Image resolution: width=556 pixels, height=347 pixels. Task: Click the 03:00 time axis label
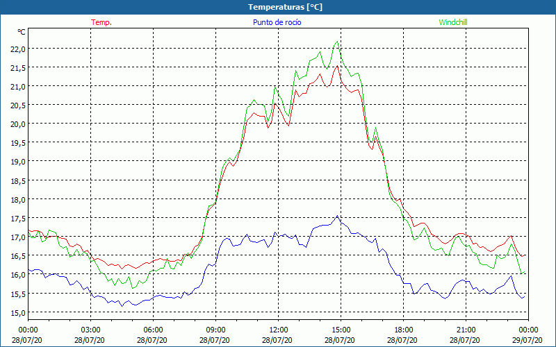(x=91, y=330)
